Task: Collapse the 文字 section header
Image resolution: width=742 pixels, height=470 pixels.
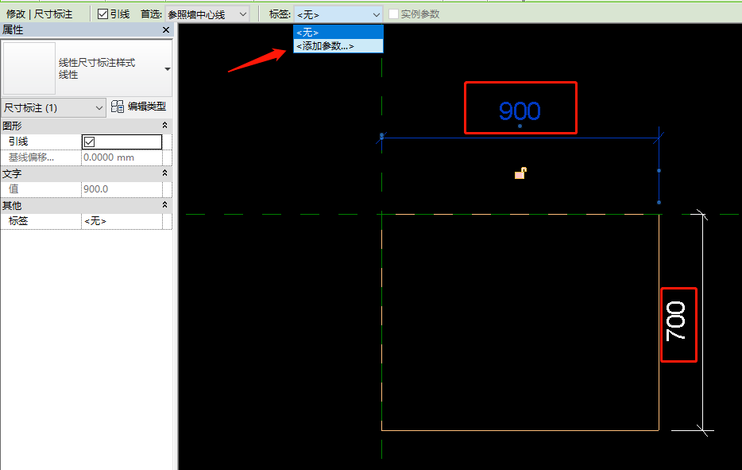Action: (165, 173)
